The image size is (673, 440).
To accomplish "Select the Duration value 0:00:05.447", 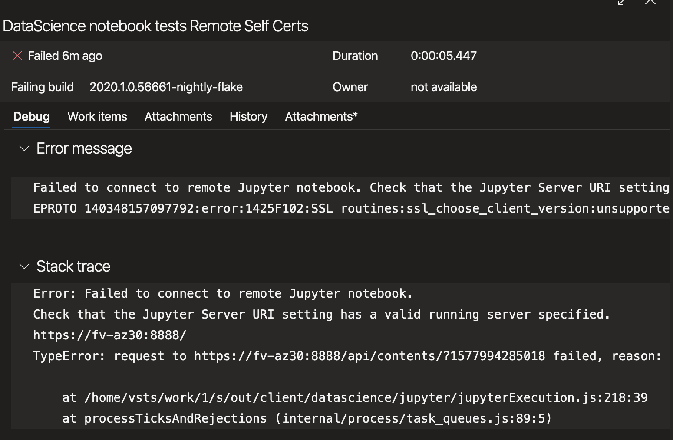I will (443, 56).
